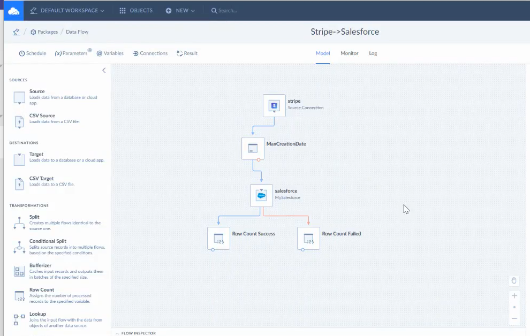The width and height of the screenshot is (530, 336).
Task: Click the Skyvia cloud logo icon
Action: (13, 11)
